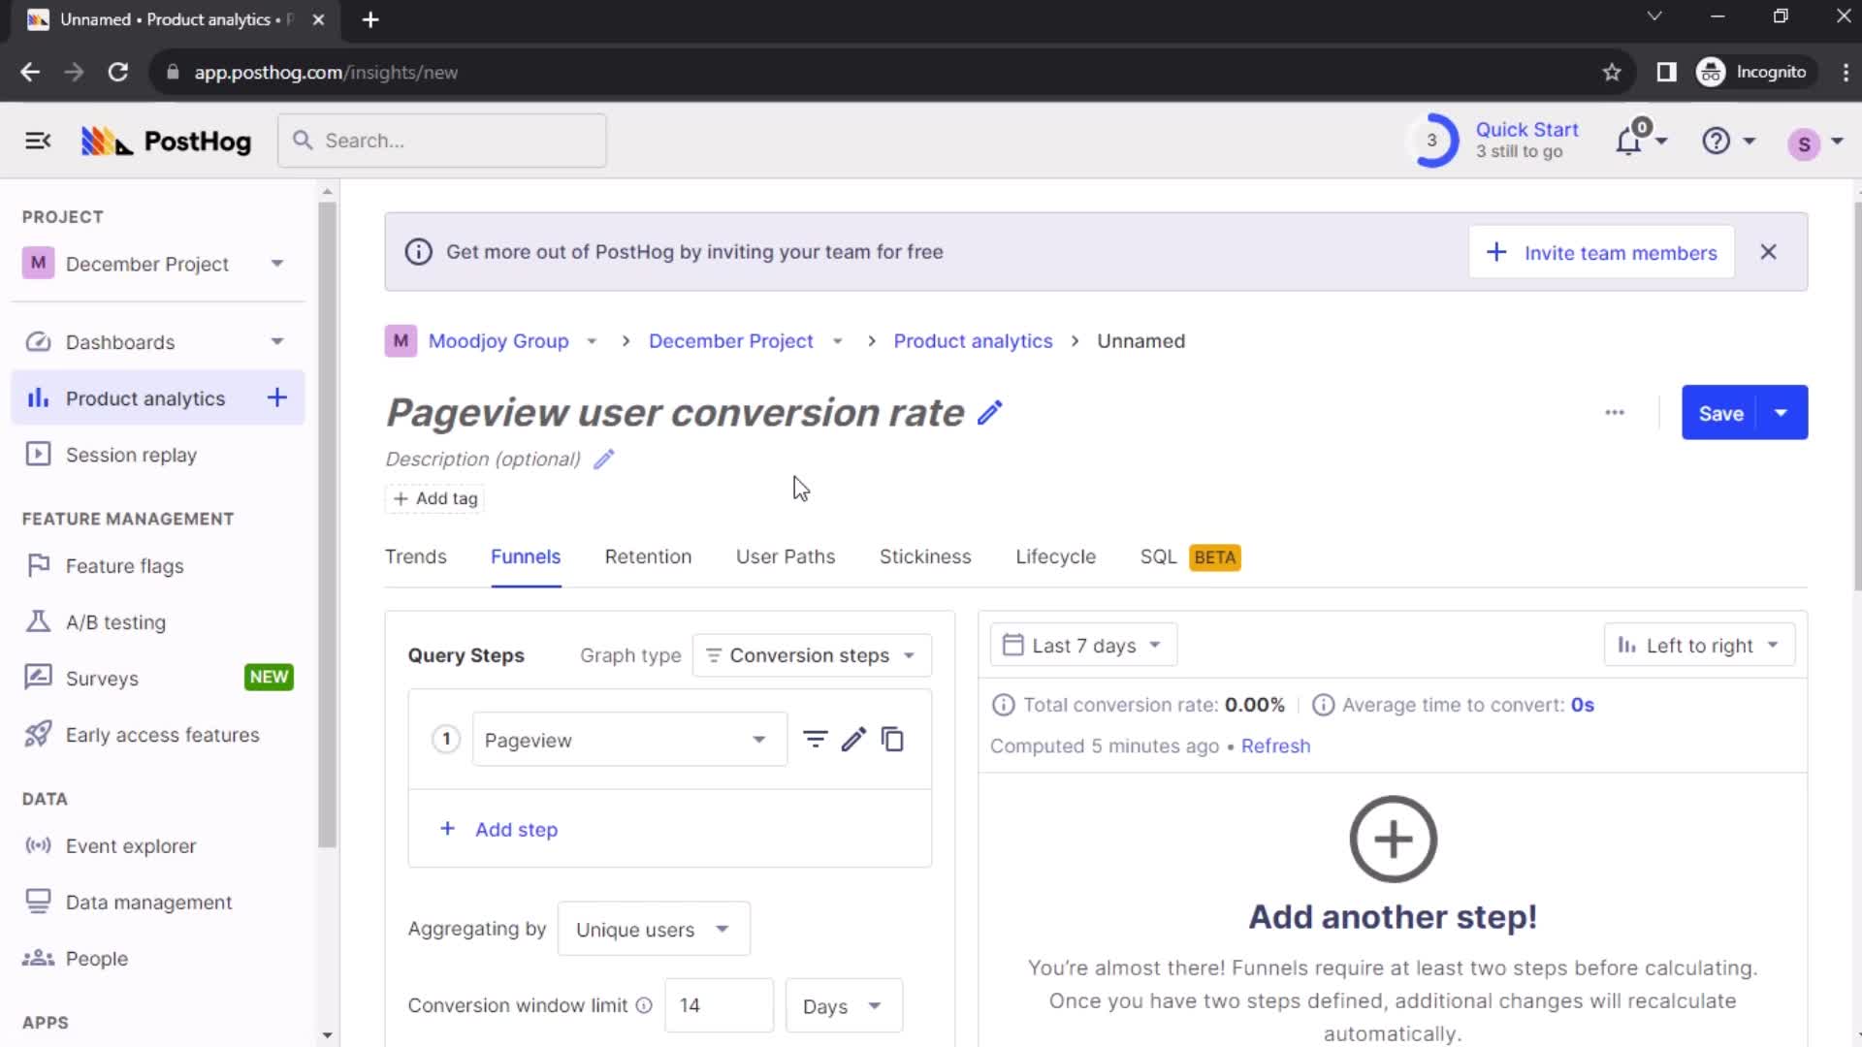Click the info icon next to conversion rate

click(x=1003, y=705)
